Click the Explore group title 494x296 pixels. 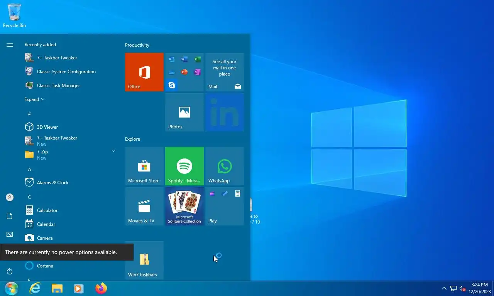(x=132, y=139)
